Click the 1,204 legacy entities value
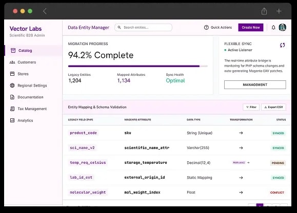The height and width of the screenshot is (213, 297). [x=74, y=80]
